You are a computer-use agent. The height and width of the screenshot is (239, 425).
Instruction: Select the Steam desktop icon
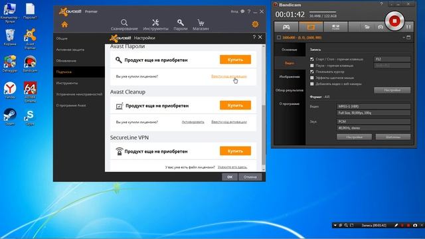[x=10, y=117]
